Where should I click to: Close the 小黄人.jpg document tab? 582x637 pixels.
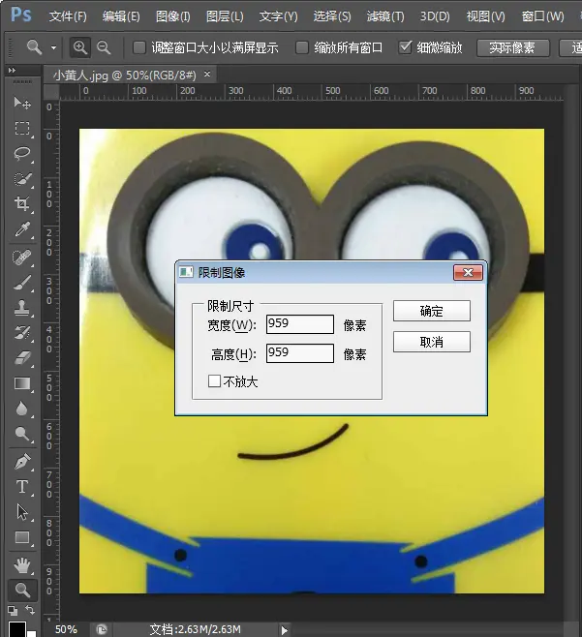pos(207,75)
